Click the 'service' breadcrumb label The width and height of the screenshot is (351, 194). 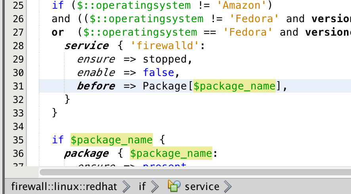[x=202, y=186]
